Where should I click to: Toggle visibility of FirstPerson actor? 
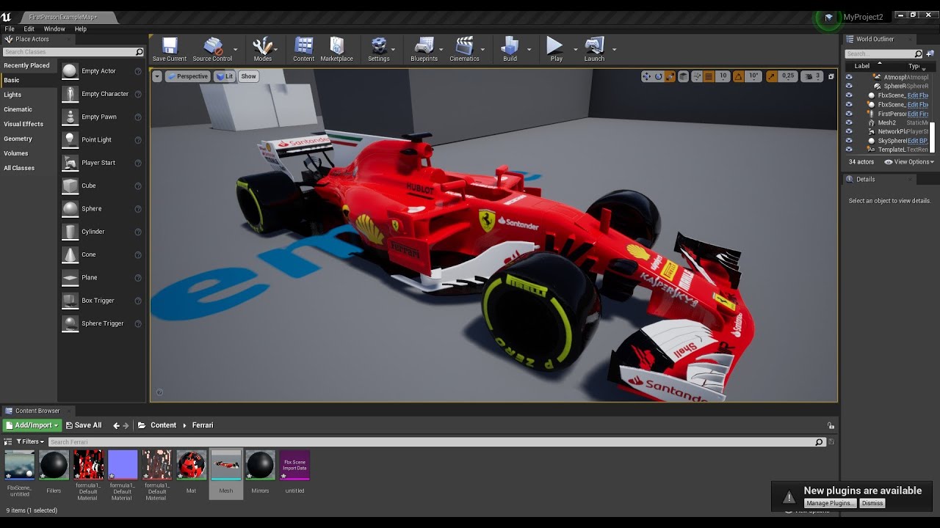[x=849, y=114]
